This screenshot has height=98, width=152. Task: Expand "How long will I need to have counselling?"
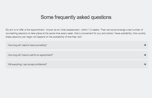77,45
